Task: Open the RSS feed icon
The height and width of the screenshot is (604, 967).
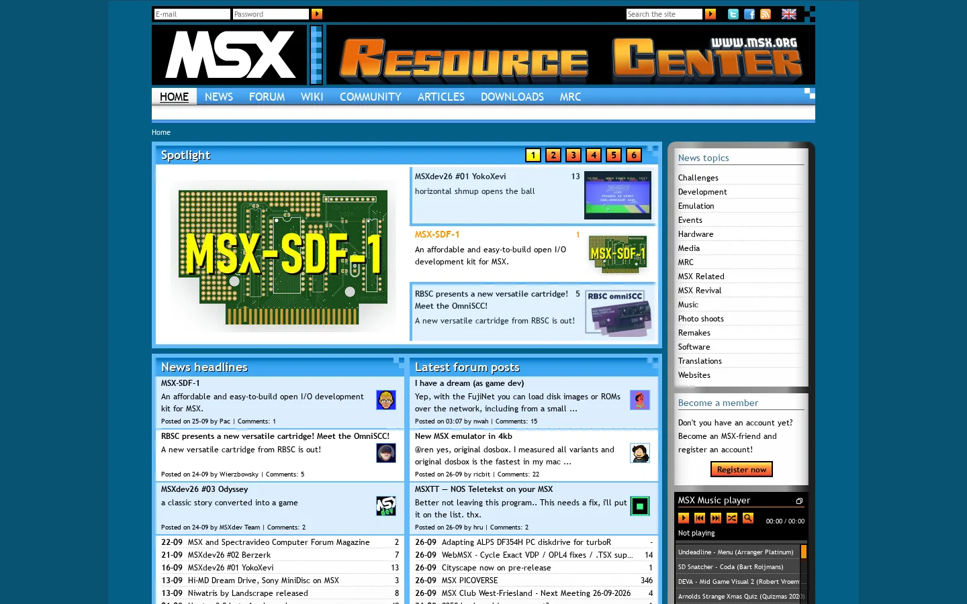Action: 766,14
